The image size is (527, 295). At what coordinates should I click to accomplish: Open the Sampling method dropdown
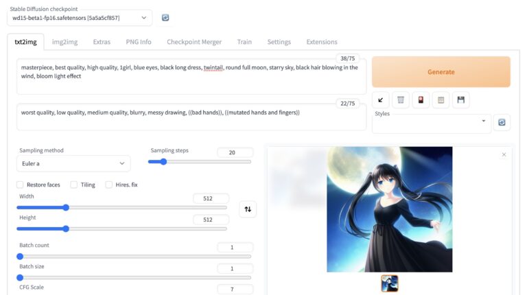[x=73, y=164]
